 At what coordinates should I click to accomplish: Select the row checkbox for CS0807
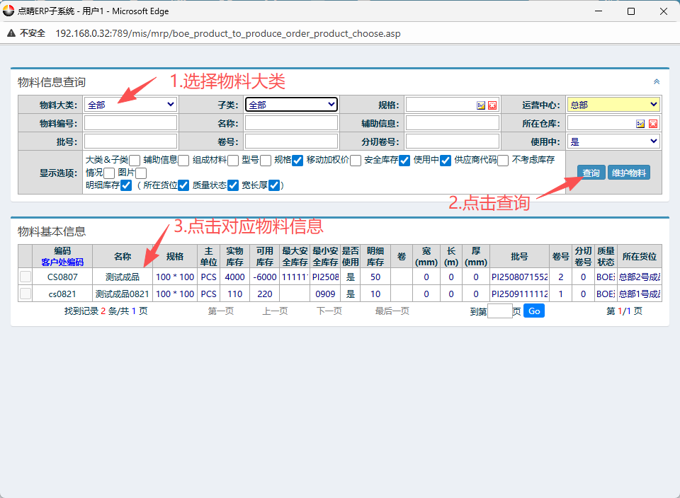tap(25, 277)
